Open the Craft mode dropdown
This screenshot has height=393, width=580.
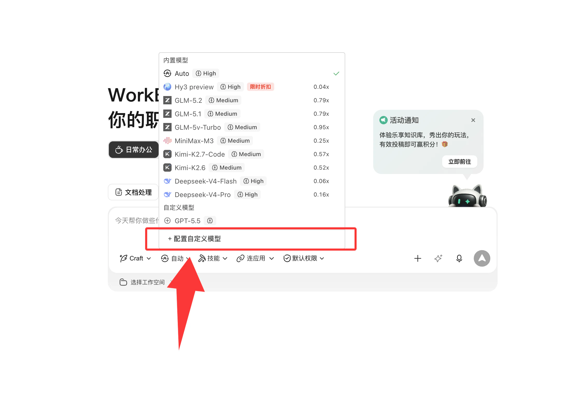135,258
